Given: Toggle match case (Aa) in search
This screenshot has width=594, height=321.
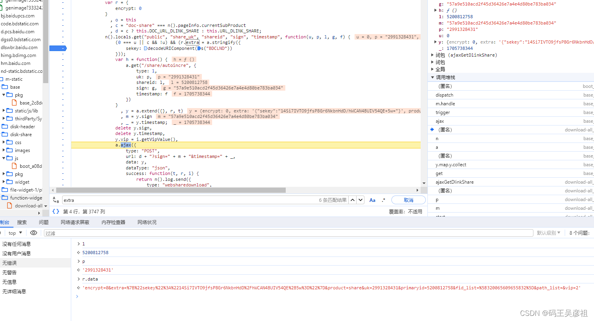Looking at the screenshot, I should pyautogui.click(x=372, y=200).
